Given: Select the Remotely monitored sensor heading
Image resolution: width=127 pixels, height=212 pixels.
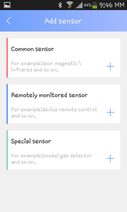Looking at the screenshot, I should [49, 95].
